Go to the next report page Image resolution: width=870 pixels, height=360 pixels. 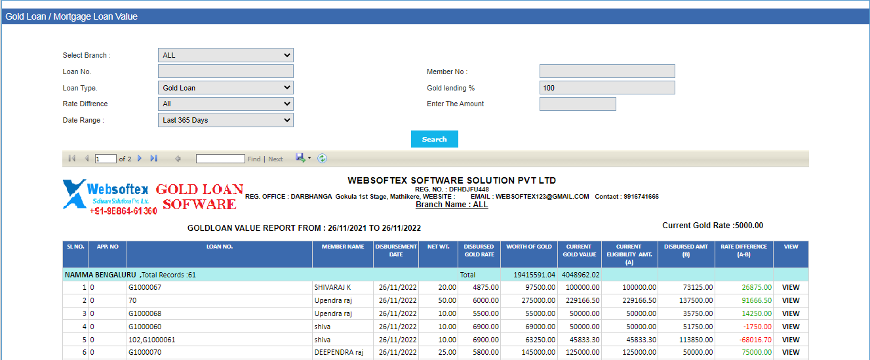140,159
